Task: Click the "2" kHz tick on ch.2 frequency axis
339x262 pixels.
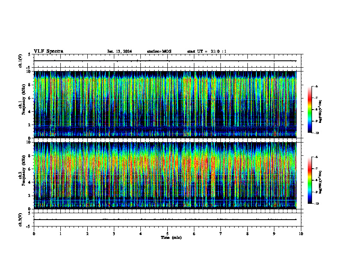Action: click(30, 196)
